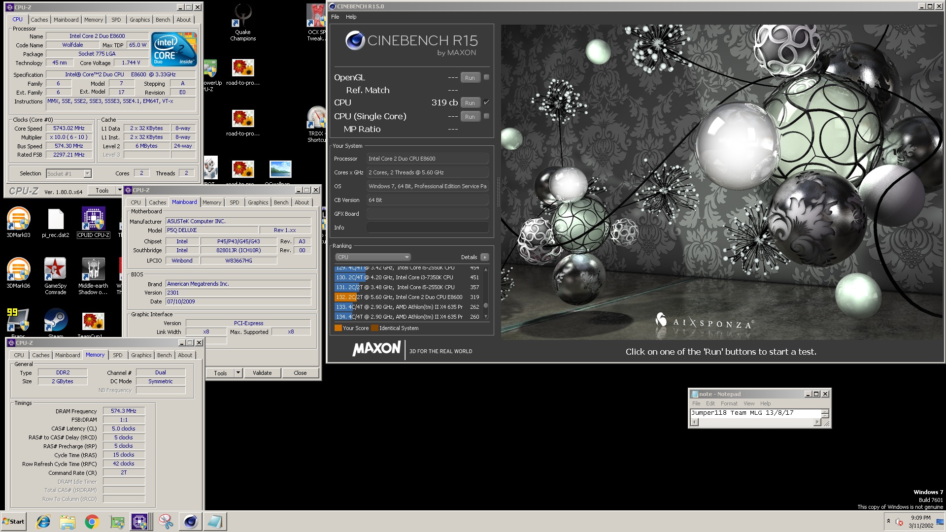
Task: Expand the ranking CPU dropdown
Action: pos(372,257)
